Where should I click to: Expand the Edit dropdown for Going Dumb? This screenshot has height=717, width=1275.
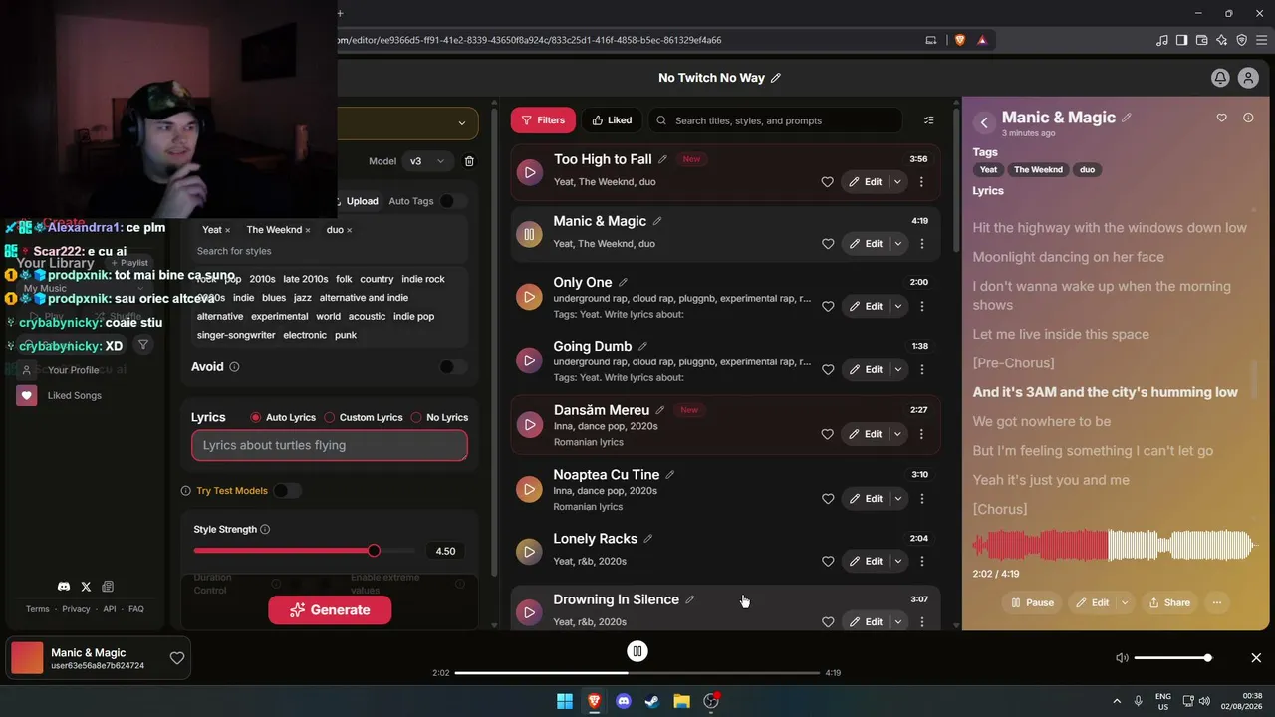pyautogui.click(x=897, y=369)
